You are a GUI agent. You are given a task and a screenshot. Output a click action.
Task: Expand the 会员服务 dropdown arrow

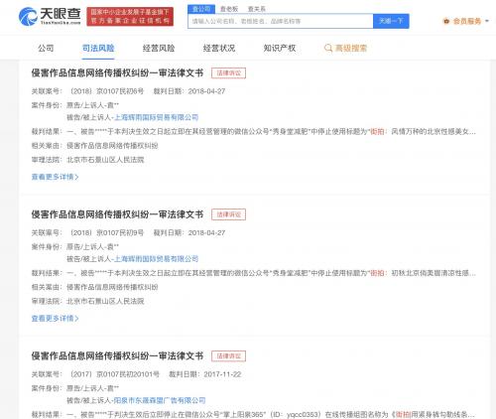[487, 21]
